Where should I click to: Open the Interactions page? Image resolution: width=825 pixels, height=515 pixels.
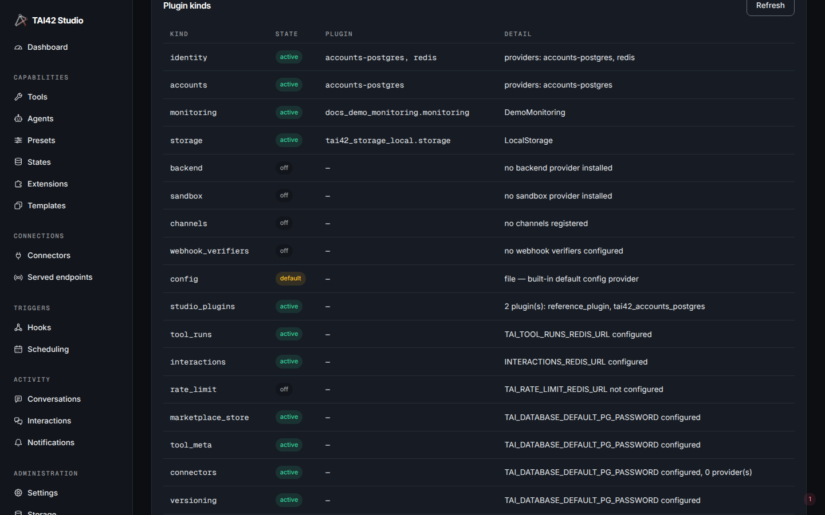49,421
